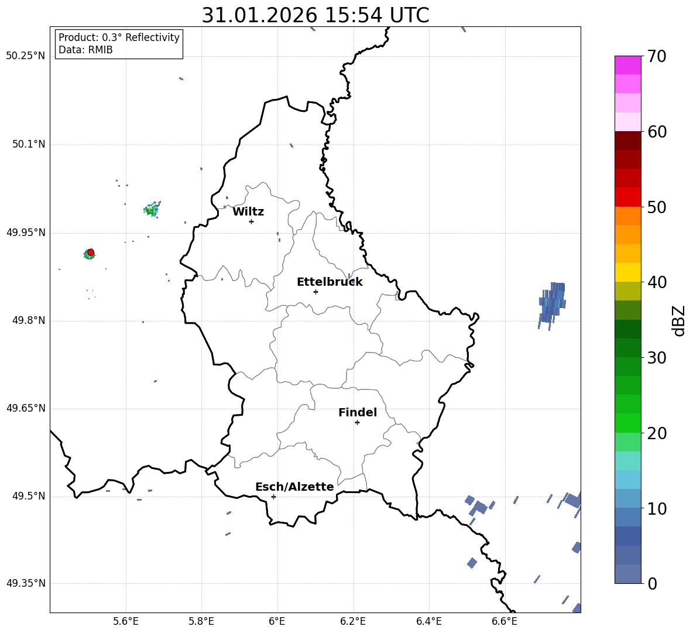Click the 49.8°N latitude label
Viewport: 693px width, 633px height.
29,320
